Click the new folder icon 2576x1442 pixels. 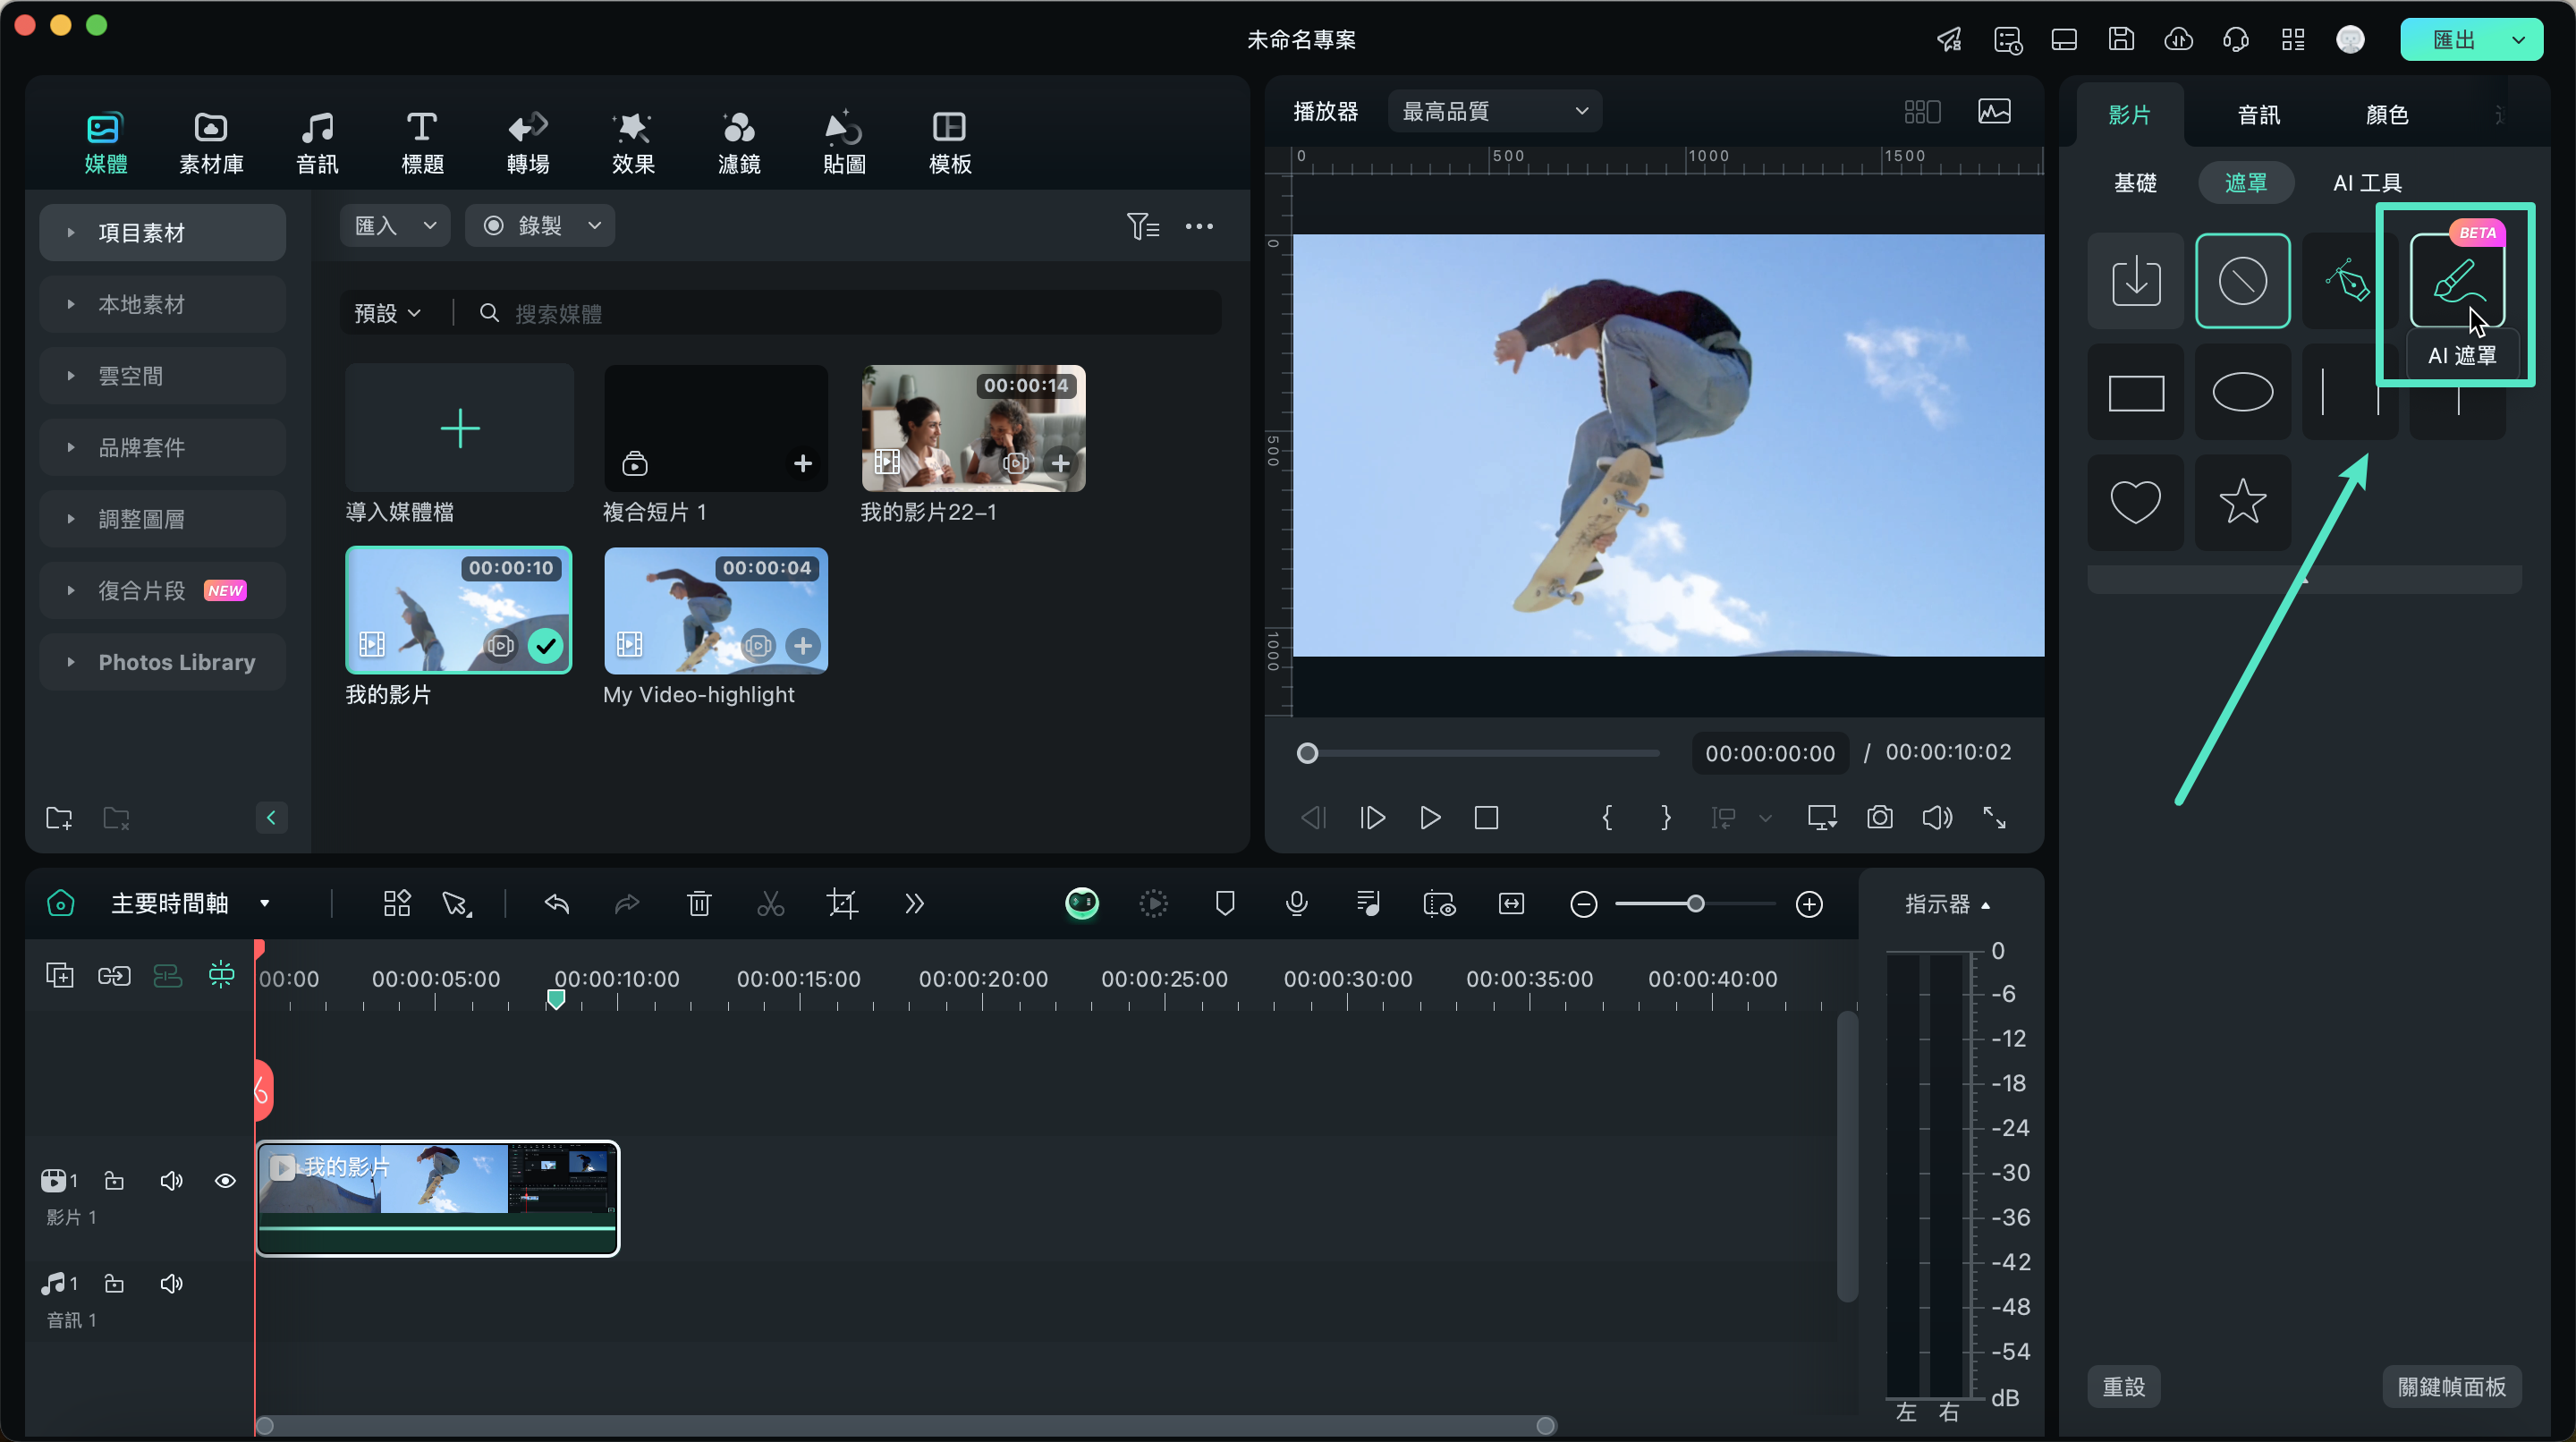coord(60,818)
